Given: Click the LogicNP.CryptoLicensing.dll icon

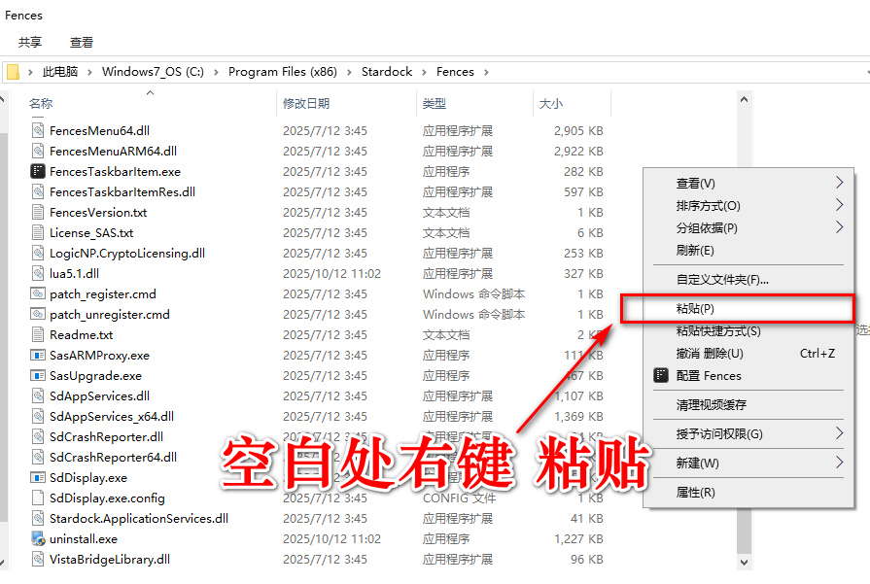Looking at the screenshot, I should point(37,254).
